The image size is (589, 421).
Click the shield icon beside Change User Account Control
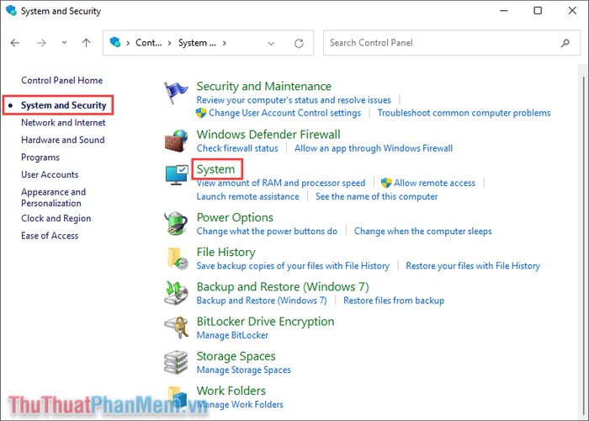pos(201,113)
